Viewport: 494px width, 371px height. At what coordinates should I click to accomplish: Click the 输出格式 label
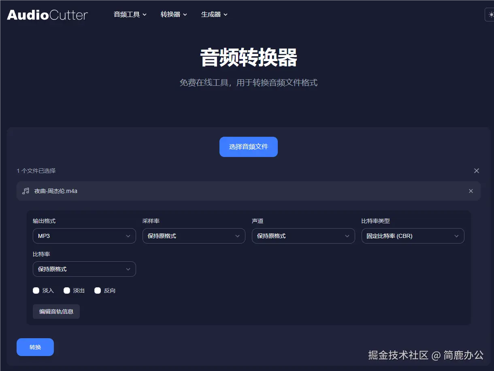44,221
